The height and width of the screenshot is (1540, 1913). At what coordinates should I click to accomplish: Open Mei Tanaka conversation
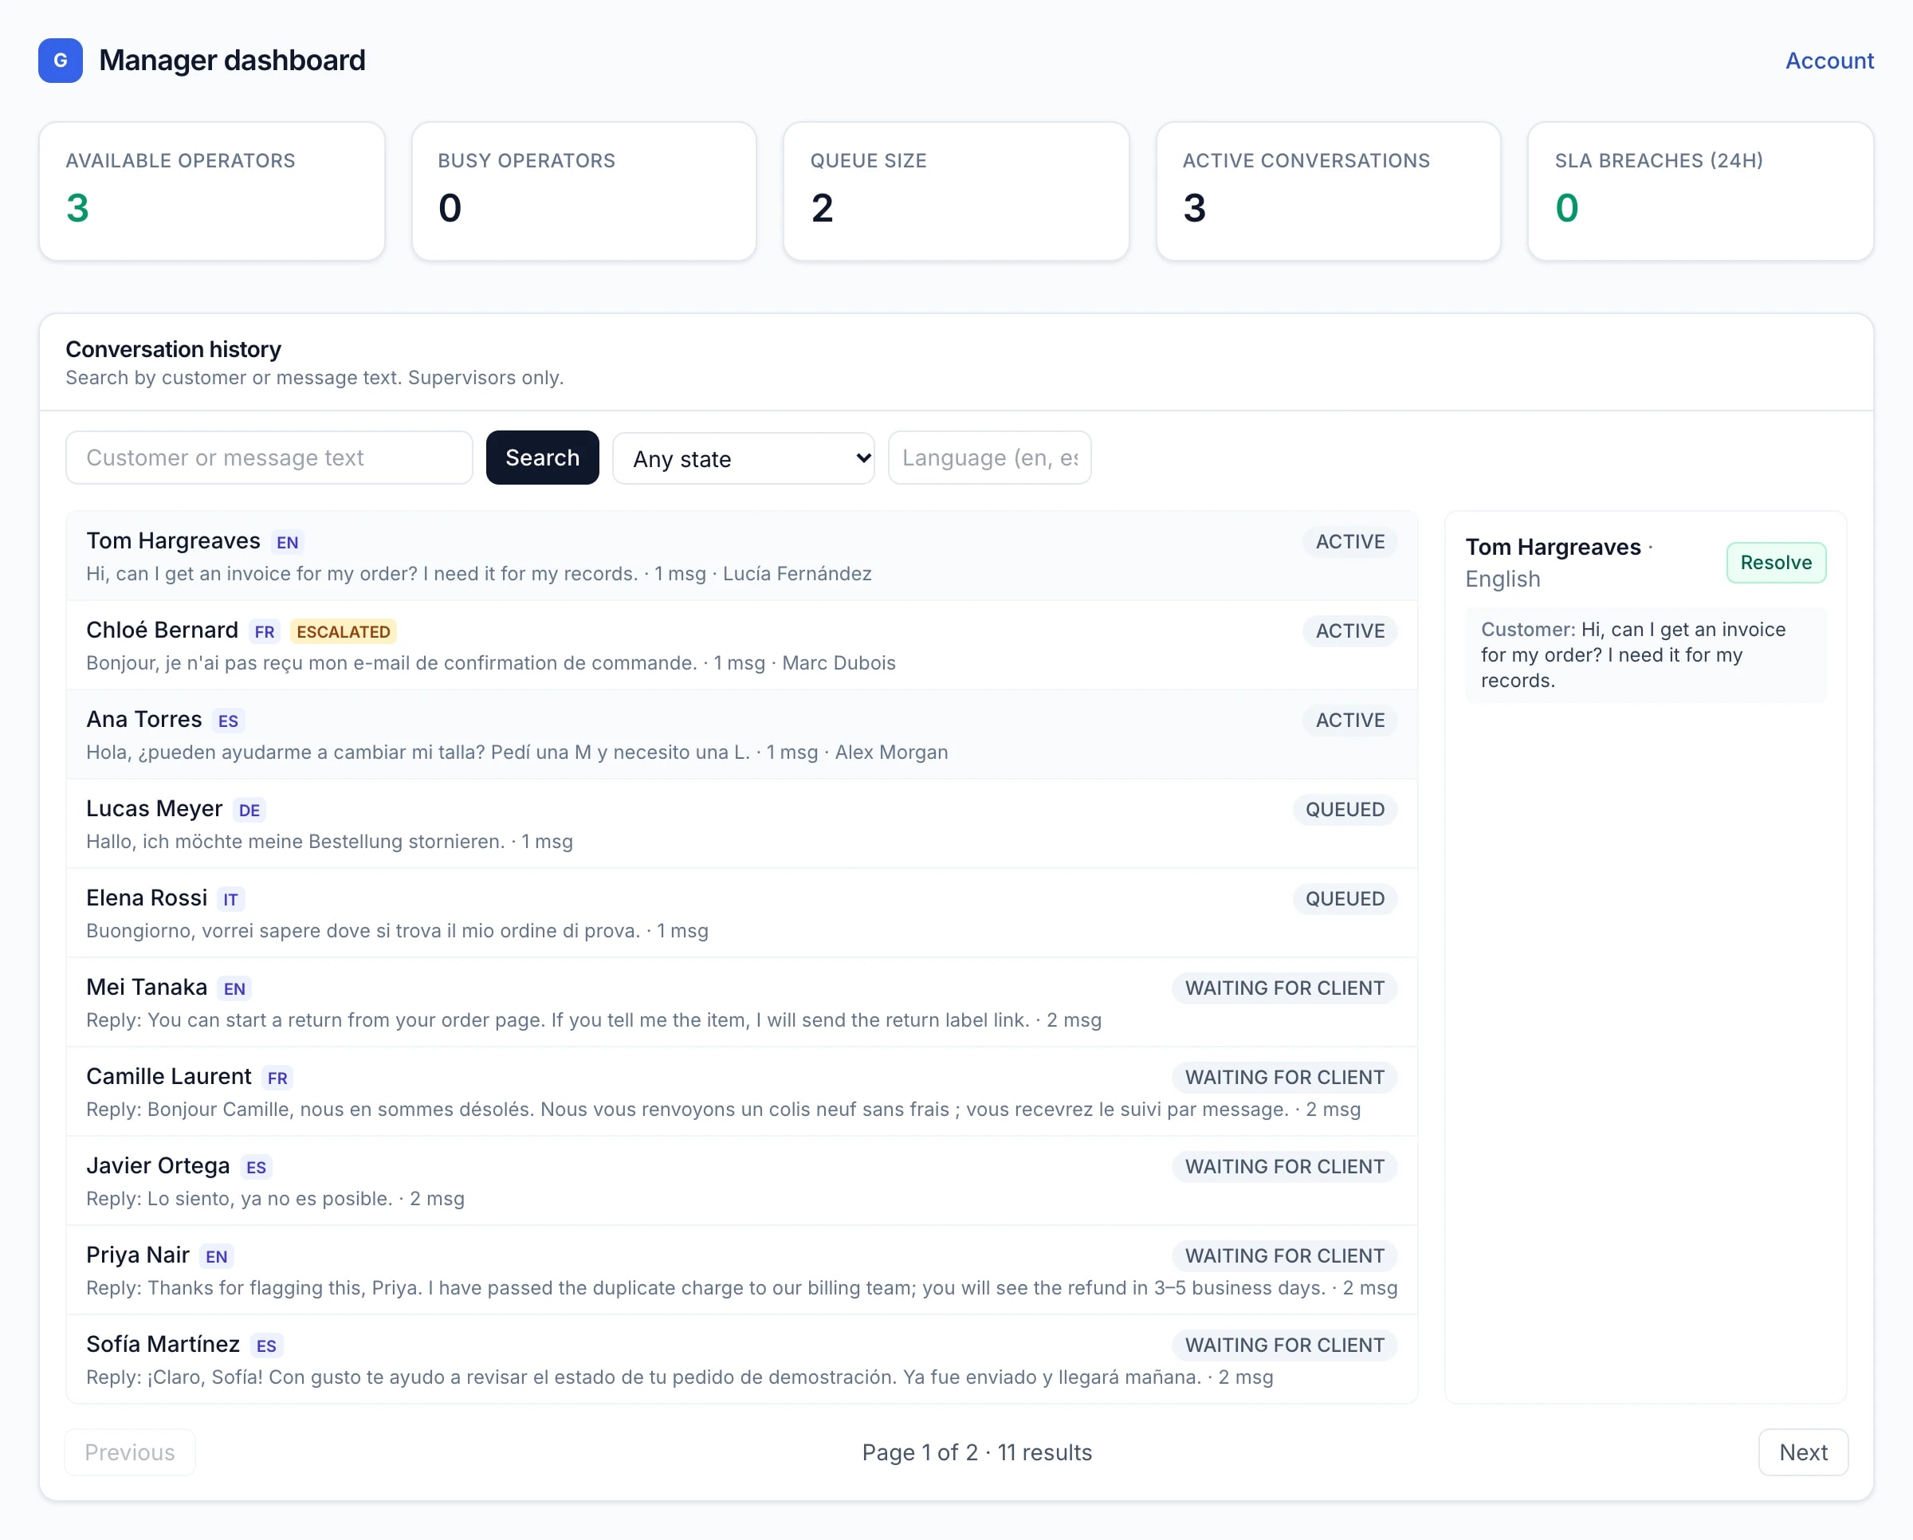click(742, 1003)
